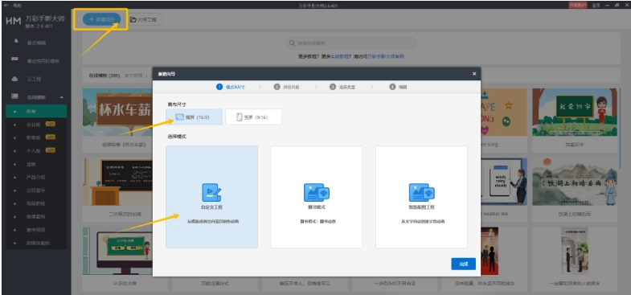Select the 横屏 (16:9) landscape canvas option
This screenshot has height=295, width=631.
(x=194, y=117)
